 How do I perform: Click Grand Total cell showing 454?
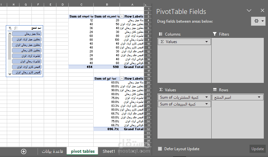pyautogui.click(x=81, y=67)
